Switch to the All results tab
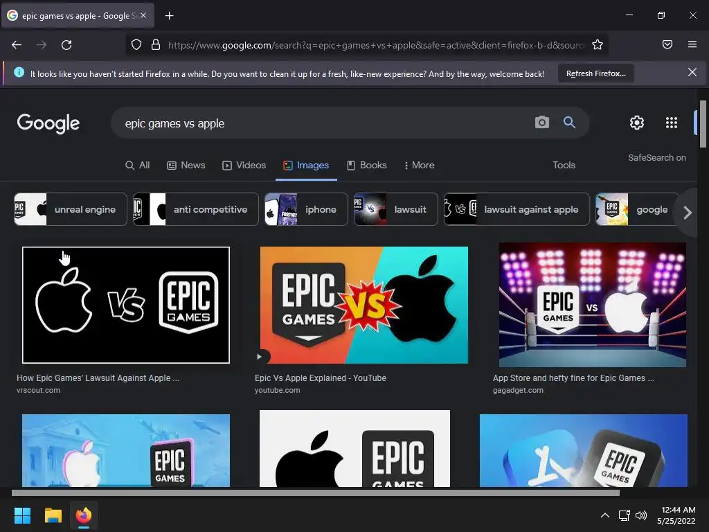Viewport: 709px width, 532px height. coord(138,165)
